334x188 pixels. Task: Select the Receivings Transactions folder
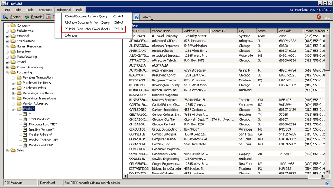(39, 98)
